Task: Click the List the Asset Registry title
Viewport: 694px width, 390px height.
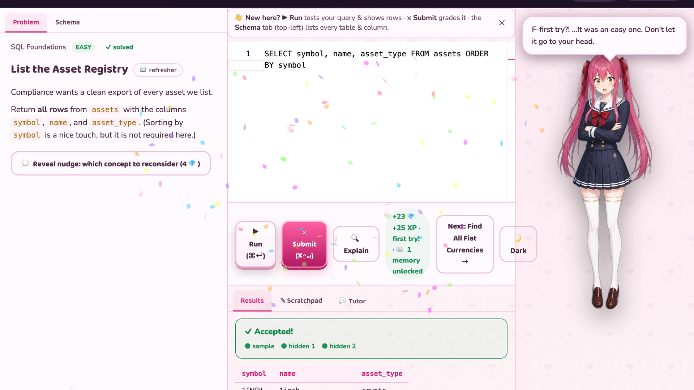Action: click(69, 69)
